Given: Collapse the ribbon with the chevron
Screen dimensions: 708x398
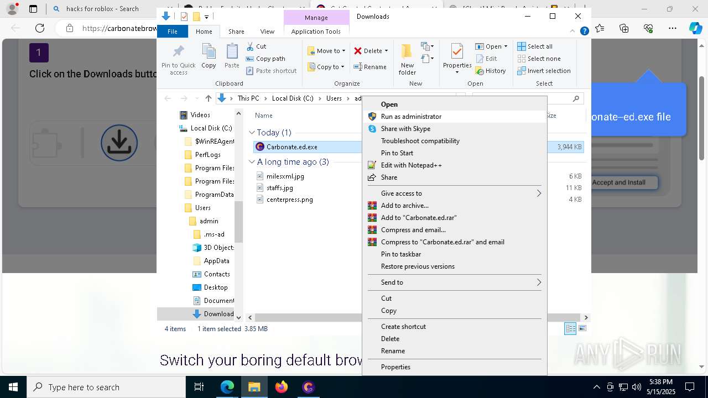Looking at the screenshot, I should pyautogui.click(x=572, y=32).
